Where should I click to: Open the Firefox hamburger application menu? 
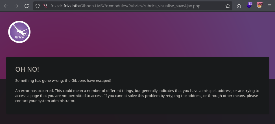tap(269, 6)
